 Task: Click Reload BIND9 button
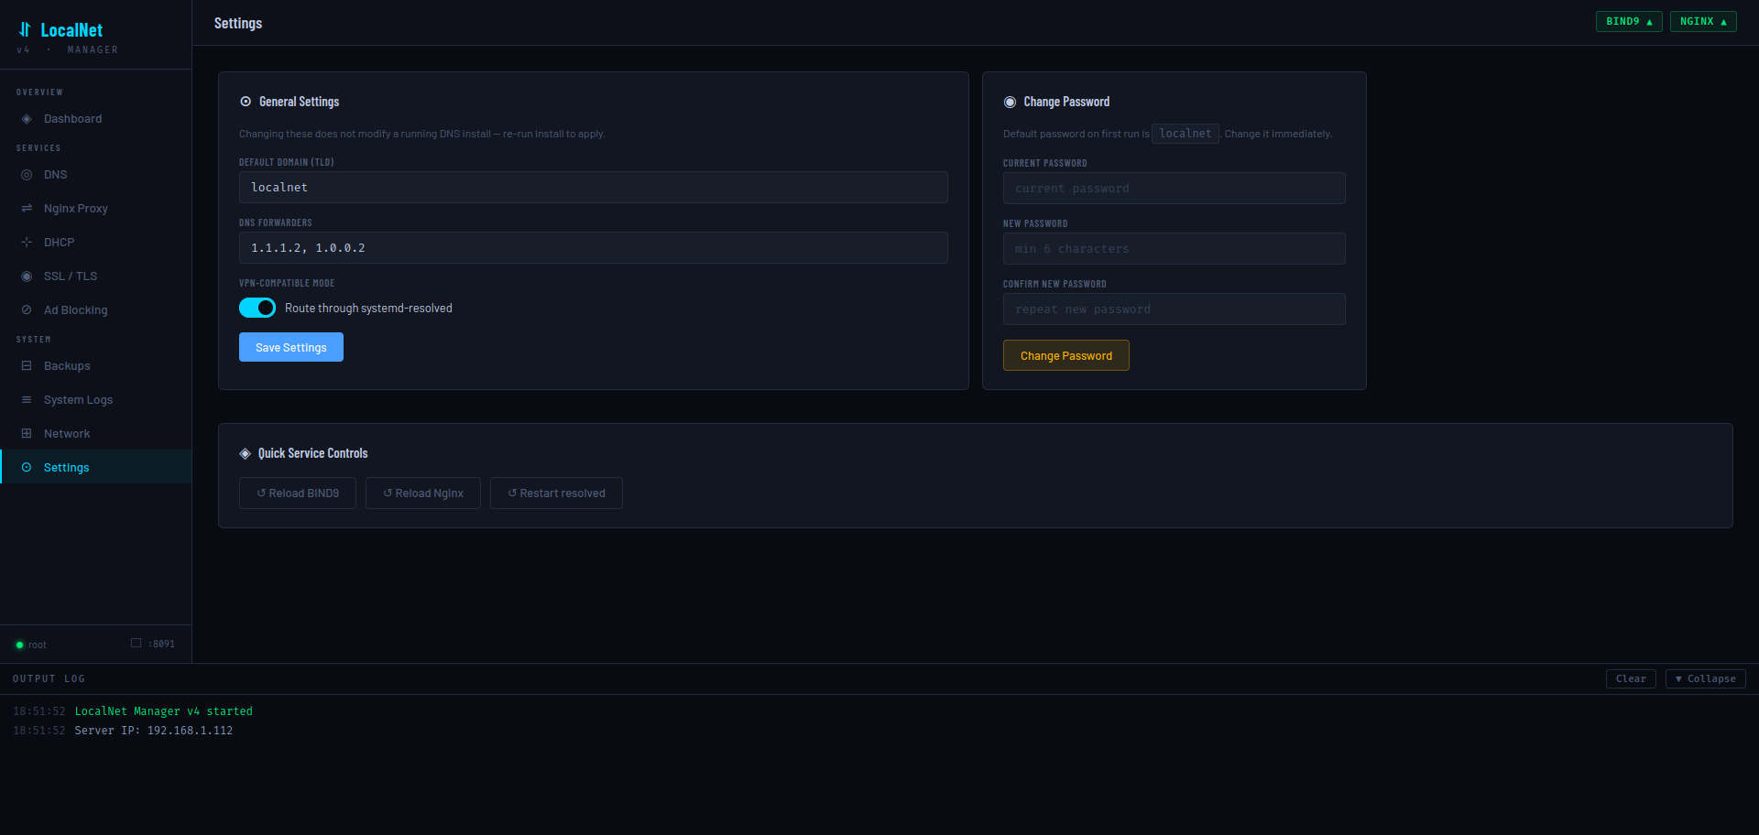coord(298,493)
